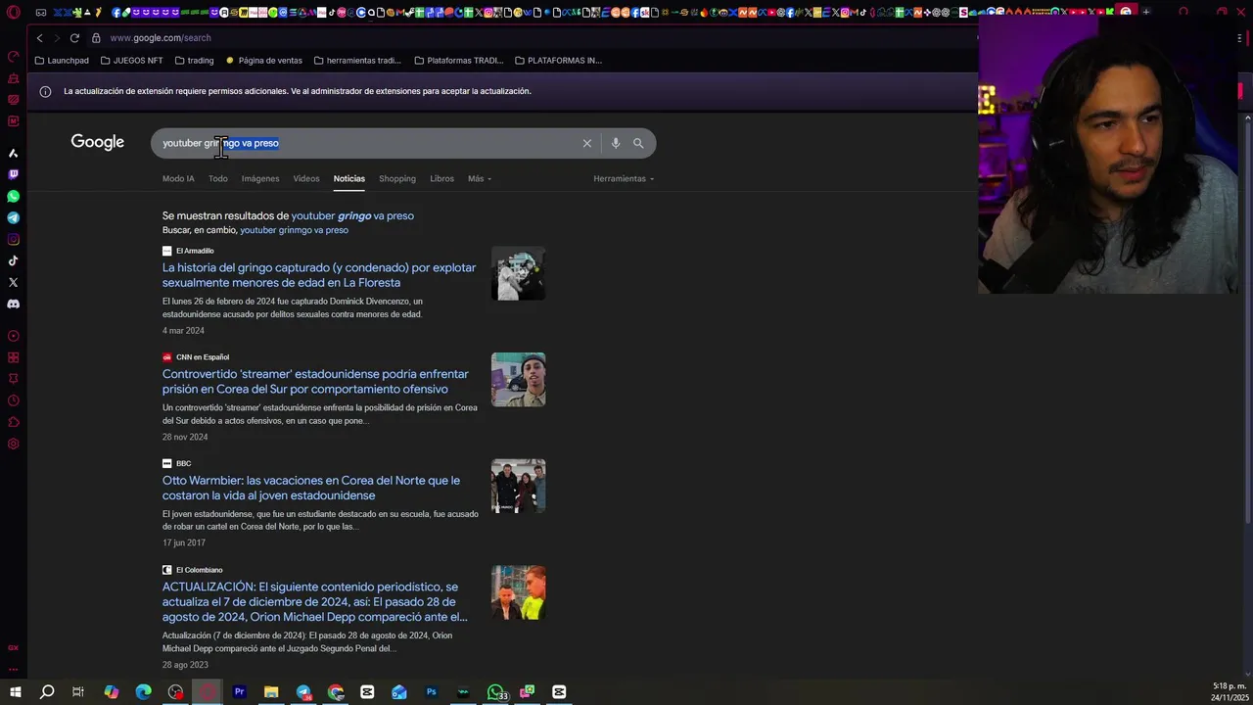This screenshot has height=705, width=1253.
Task: Open Twitch from the Opera sidebar
Action: point(13,174)
